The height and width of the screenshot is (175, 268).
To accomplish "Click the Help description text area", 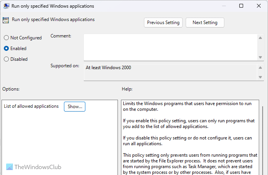I will point(190,138).
